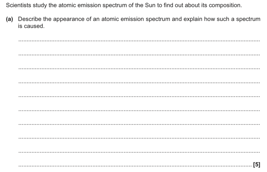Click the sixth dotted answer line
This screenshot has height=172, width=267.
[x=139, y=111]
